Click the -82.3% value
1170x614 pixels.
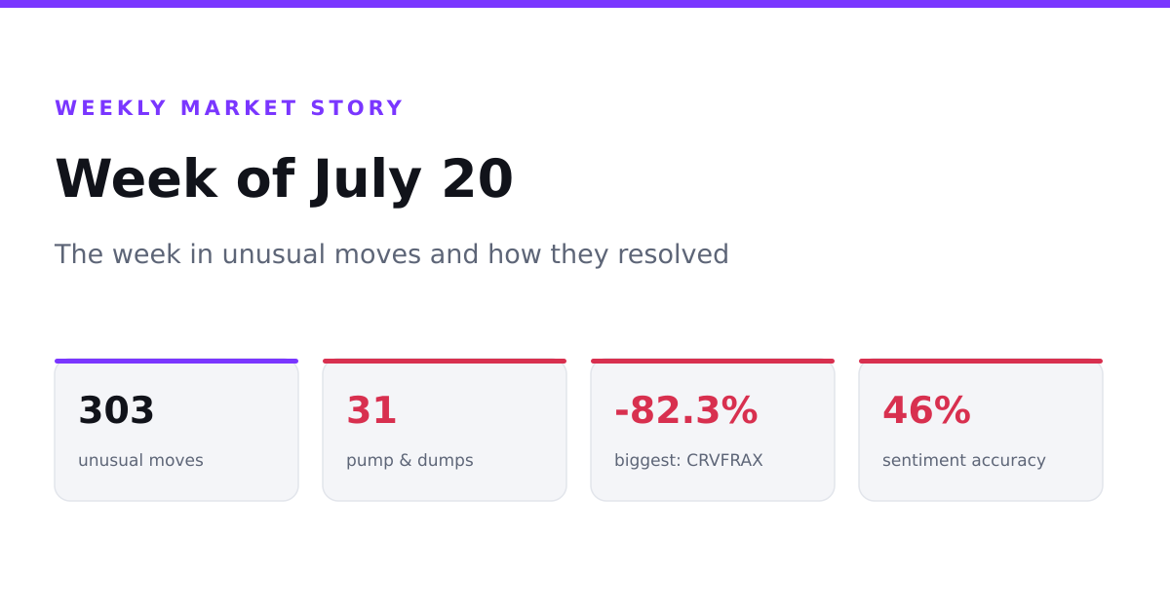coord(685,410)
